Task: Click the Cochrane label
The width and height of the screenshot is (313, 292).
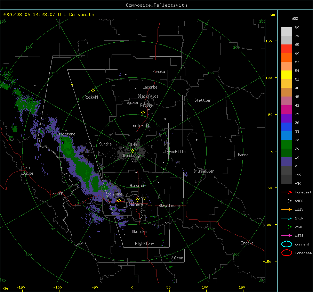Action: tap(114, 194)
